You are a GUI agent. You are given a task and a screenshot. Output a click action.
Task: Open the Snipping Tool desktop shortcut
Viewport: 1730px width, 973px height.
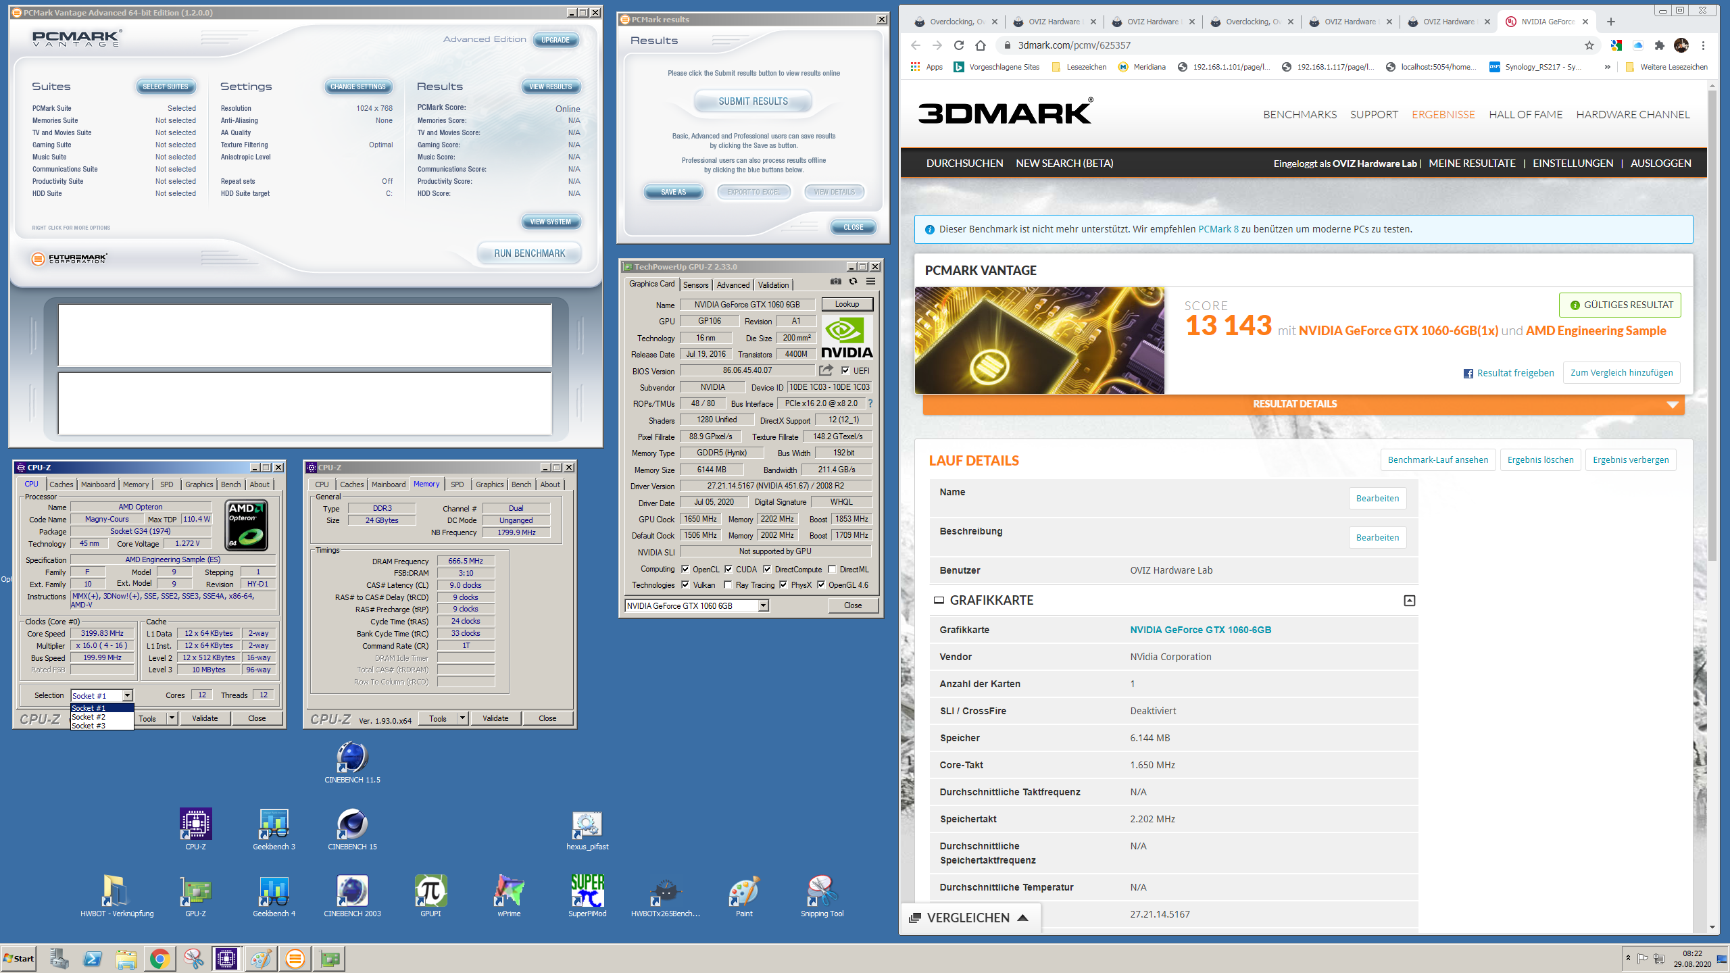point(822,897)
